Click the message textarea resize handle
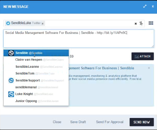 [x=153, y=46]
